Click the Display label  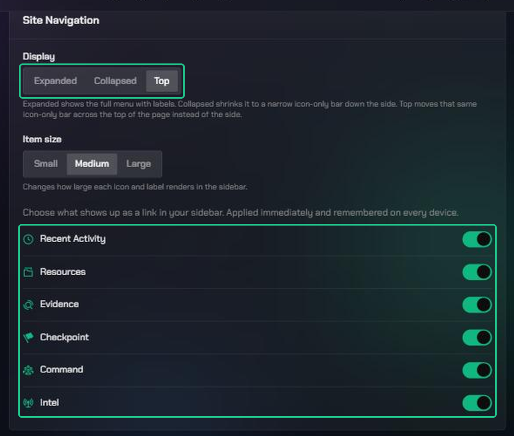(39, 57)
